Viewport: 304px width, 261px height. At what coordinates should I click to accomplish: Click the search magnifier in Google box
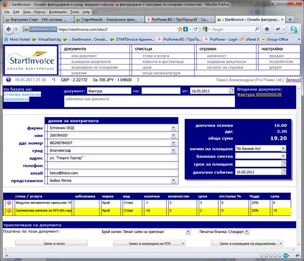coord(256,29)
